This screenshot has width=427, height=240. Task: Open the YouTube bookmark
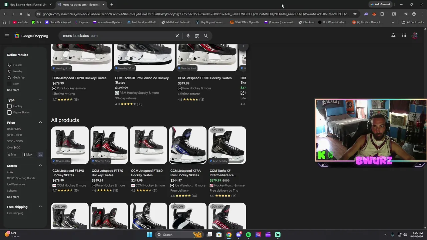[x=20, y=22]
